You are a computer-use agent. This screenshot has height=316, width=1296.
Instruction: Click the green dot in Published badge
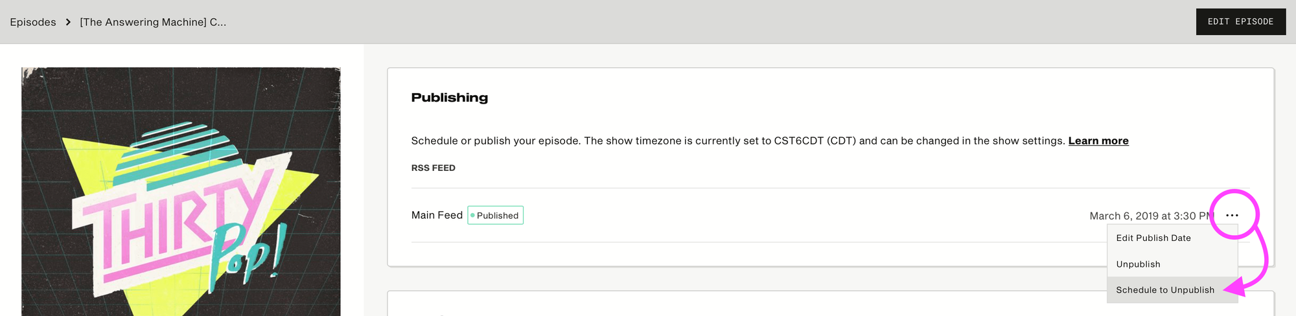pos(472,215)
